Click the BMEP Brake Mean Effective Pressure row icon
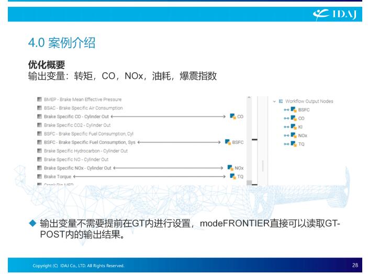Screen dimensions: 368x274 (39, 99)
